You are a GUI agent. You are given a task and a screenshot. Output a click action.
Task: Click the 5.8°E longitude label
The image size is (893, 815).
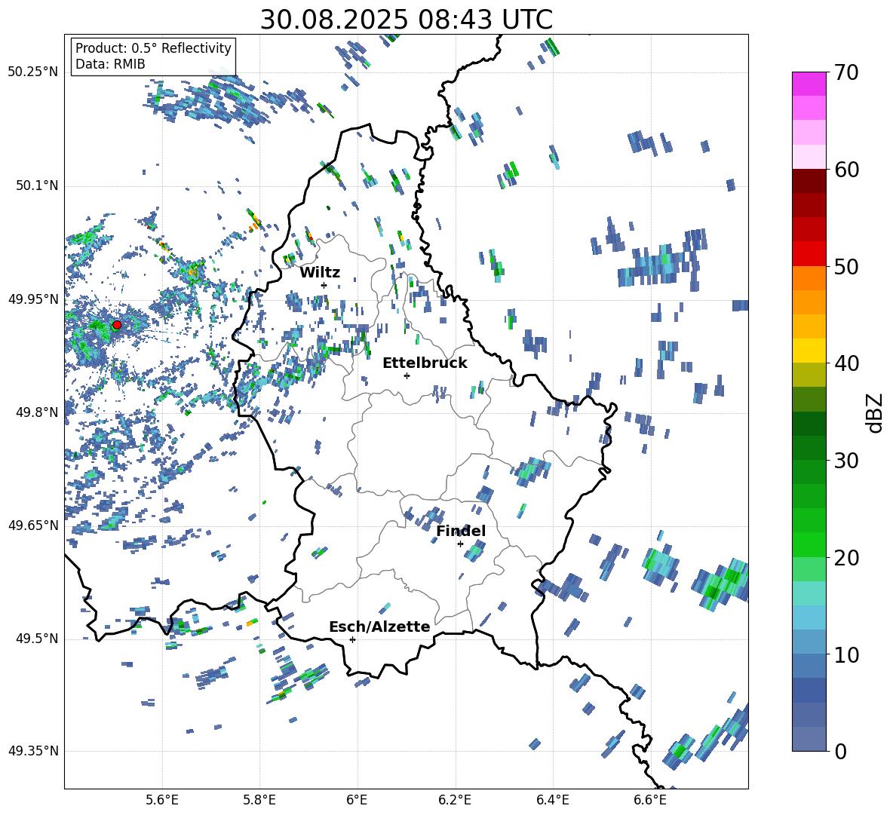[x=259, y=800]
